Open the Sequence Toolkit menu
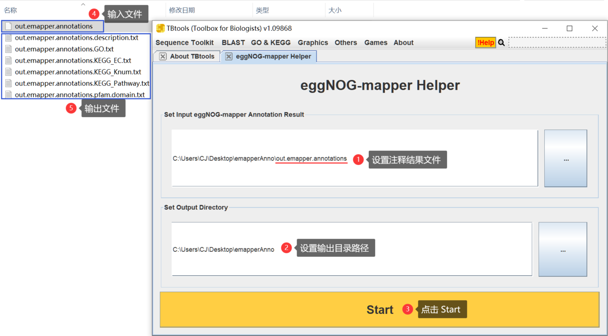The image size is (608, 336). 185,43
